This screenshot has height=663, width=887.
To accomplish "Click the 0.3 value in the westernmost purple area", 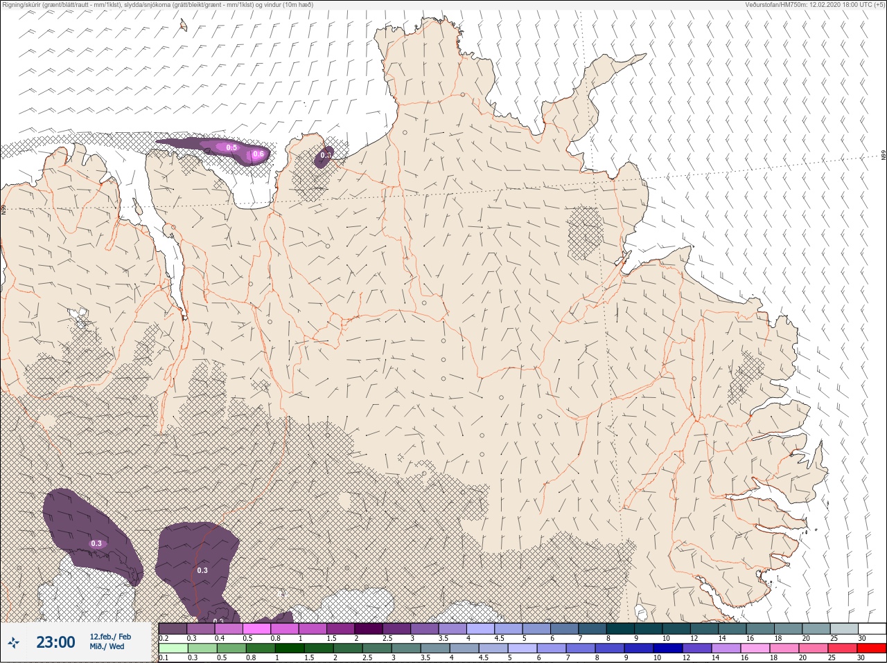I will pyautogui.click(x=96, y=543).
